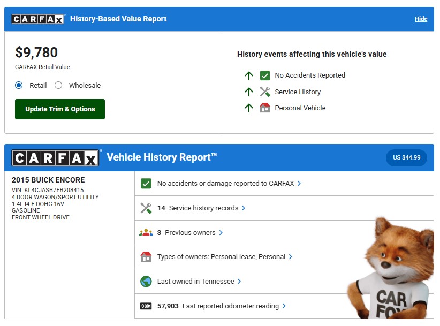Click the US $44.99 price button
Screen dimensions: 440x326
click(x=406, y=158)
